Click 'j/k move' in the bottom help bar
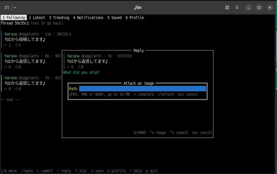277x174 pixels. [9, 171]
